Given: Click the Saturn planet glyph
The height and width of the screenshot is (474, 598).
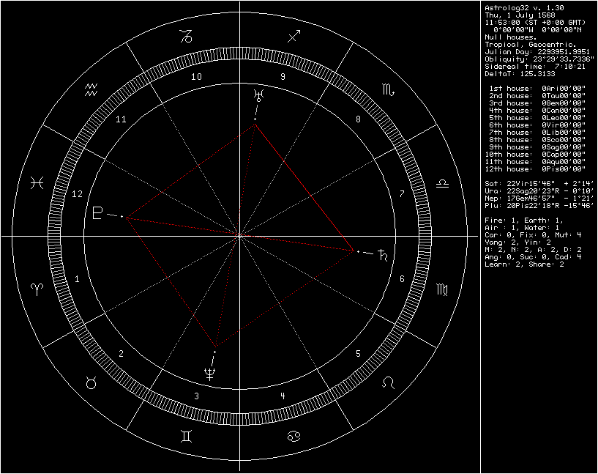Looking at the screenshot, I should (x=383, y=255).
